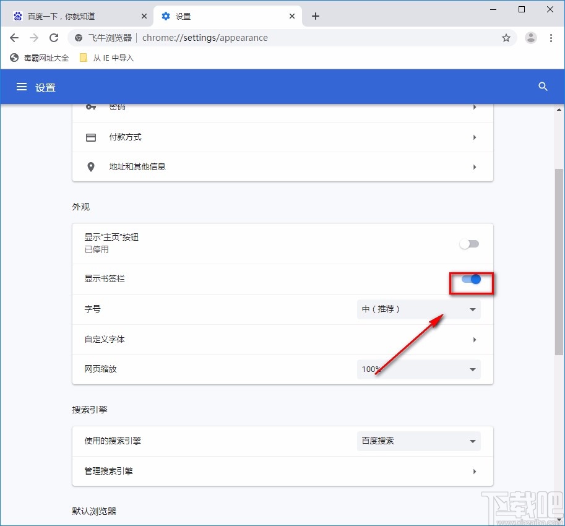Change search engine in 使用的搜索引擎 dropdown
Image resolution: width=565 pixels, height=526 pixels.
418,441
